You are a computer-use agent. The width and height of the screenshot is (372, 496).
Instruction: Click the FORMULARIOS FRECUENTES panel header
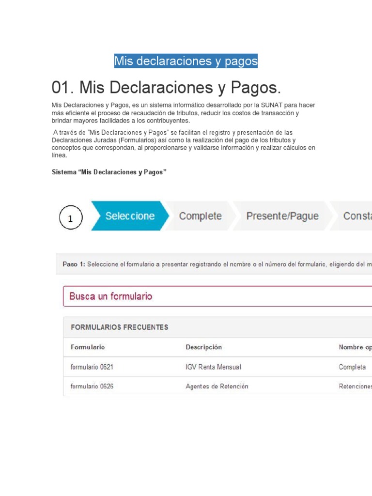click(x=217, y=327)
